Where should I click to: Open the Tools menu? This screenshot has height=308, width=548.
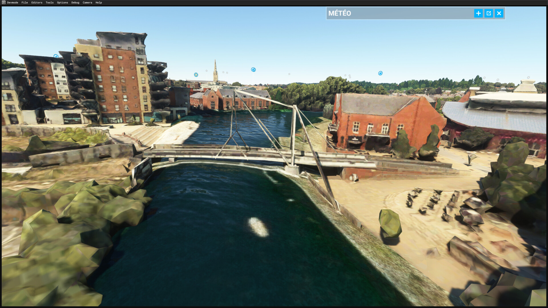(50, 3)
